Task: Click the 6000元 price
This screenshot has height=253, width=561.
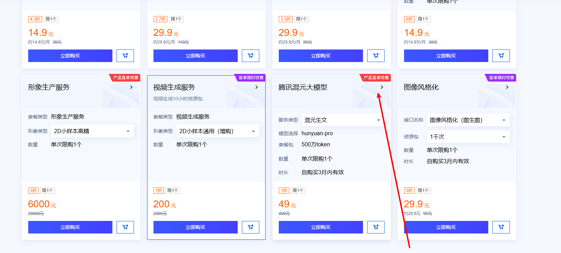Action: point(42,204)
